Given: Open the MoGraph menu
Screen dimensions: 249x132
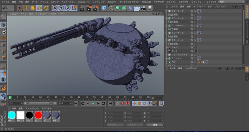Looking at the screenshot, I should [147, 2].
